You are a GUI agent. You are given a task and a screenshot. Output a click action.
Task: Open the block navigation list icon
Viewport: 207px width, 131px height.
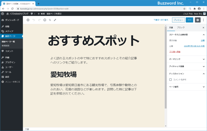pos(50,20)
